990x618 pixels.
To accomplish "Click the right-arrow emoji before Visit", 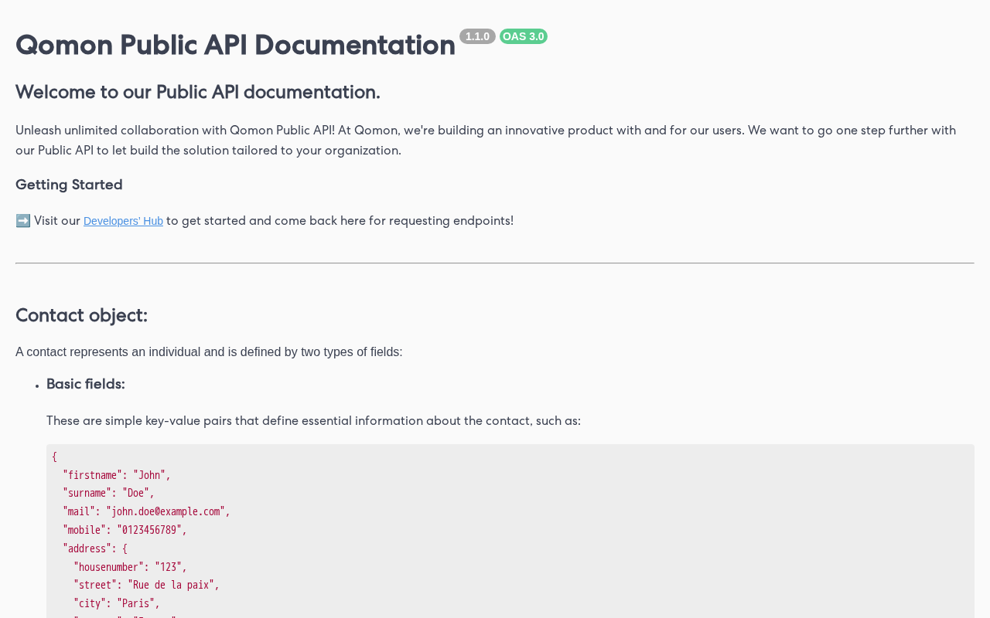I will (23, 221).
